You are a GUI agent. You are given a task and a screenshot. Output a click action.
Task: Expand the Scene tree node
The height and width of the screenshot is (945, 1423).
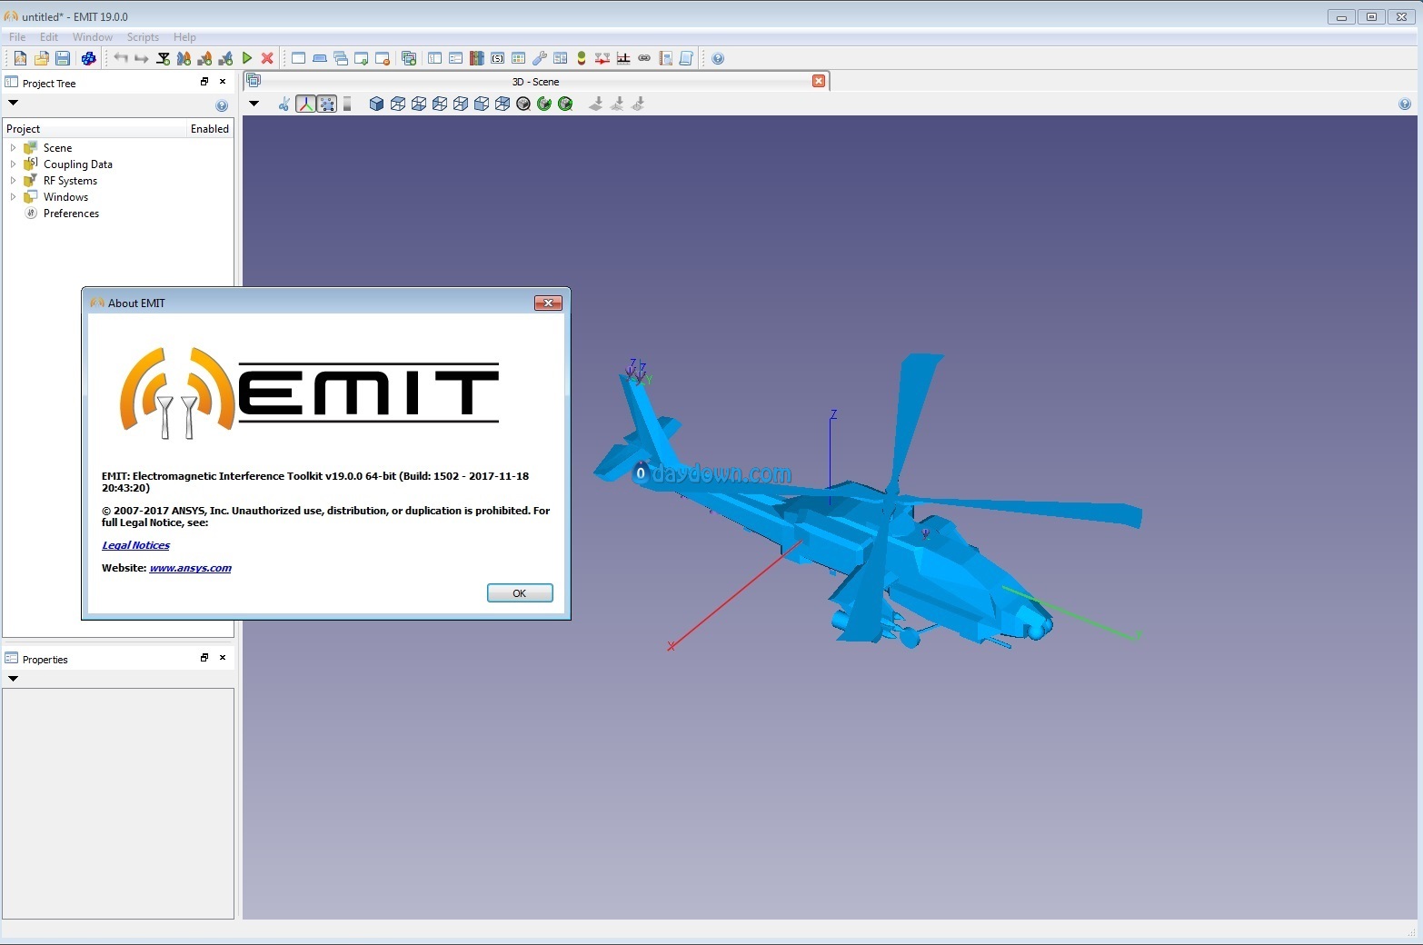pyautogui.click(x=13, y=147)
